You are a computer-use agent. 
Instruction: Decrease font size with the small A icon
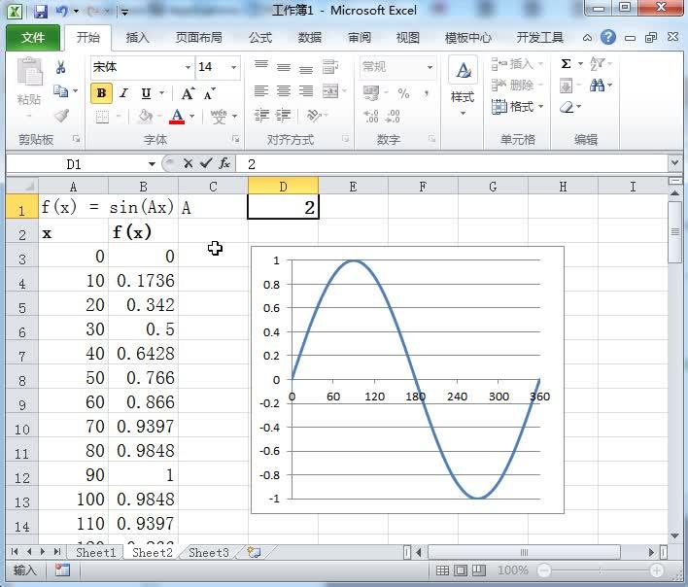tap(209, 93)
